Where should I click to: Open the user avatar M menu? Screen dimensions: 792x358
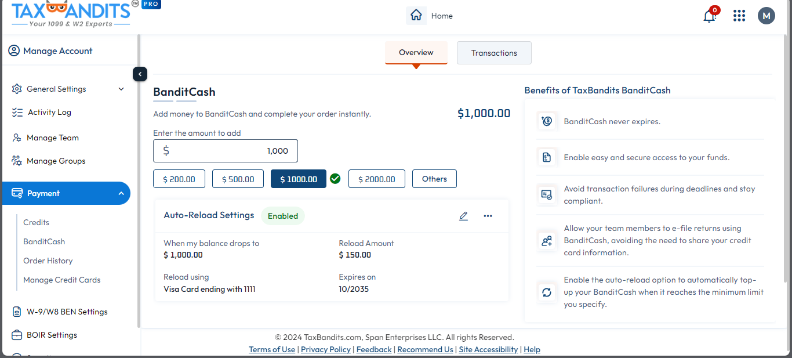pos(766,16)
